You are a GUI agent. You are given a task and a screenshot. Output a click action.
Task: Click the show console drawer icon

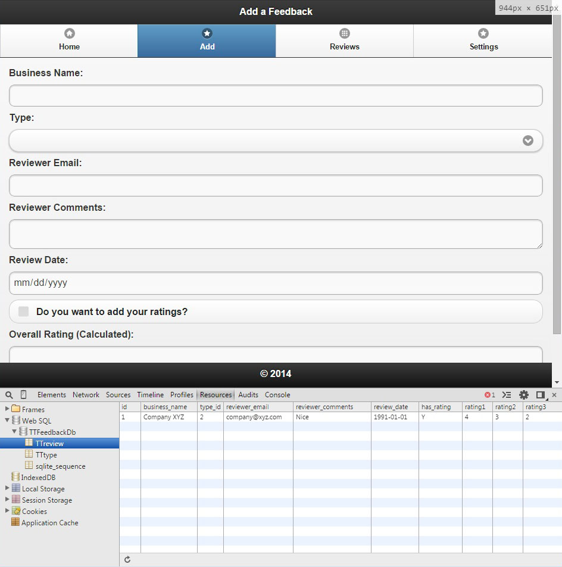tap(507, 395)
